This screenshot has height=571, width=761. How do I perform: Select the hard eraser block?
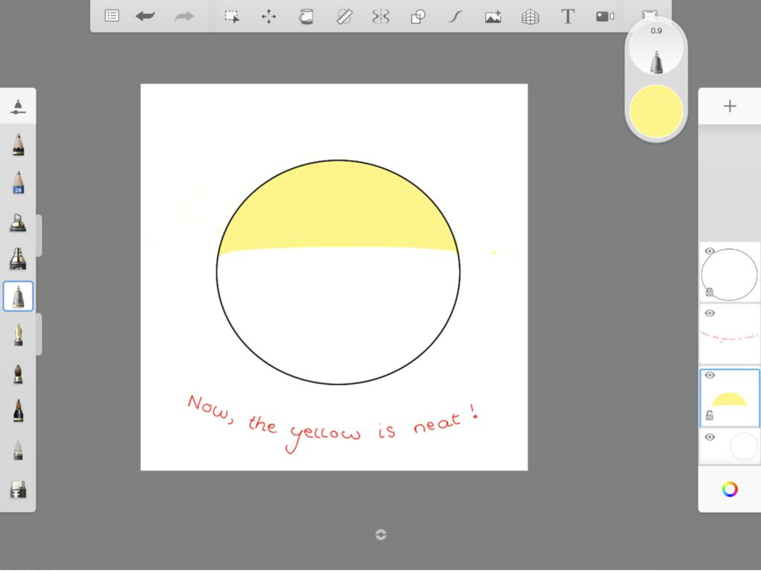tap(18, 490)
